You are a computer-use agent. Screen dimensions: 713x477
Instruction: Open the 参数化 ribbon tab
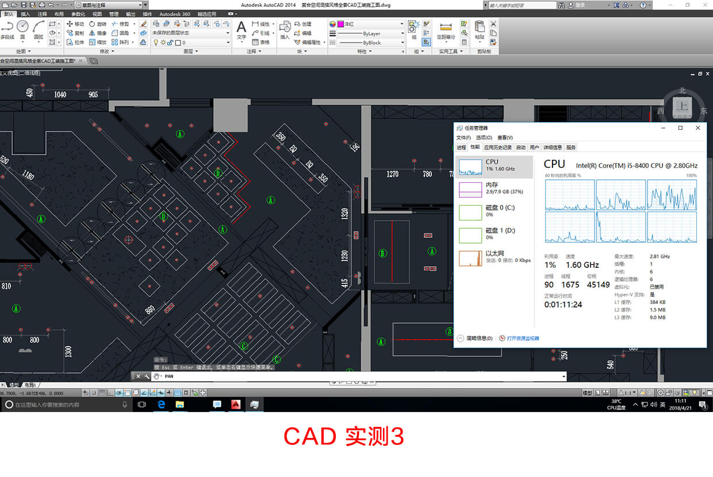78,14
